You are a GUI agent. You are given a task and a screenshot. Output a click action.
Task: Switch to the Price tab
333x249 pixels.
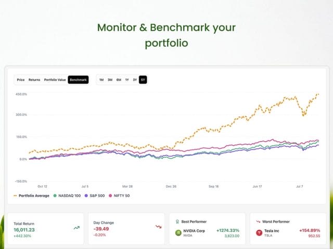pos(21,80)
